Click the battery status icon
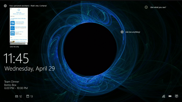Viewport: 182px width, 102px height. click(170, 96)
